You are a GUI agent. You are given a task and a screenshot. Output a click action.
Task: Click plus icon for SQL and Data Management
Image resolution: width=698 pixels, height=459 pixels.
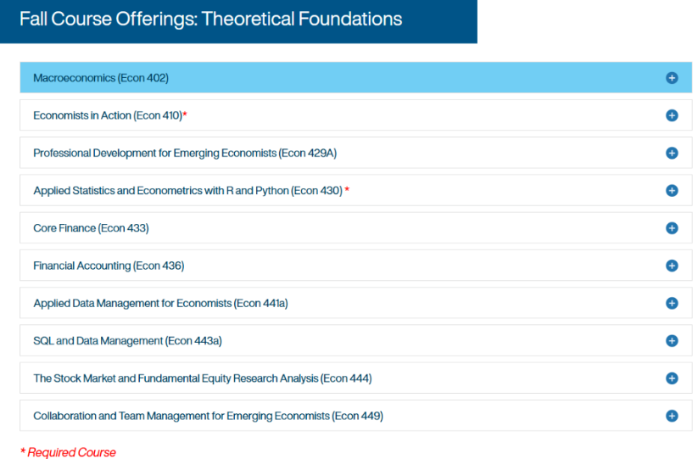672,341
